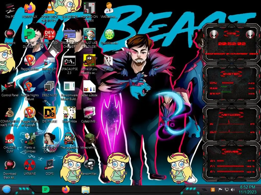This screenshot has width=261, height=195.
Task: Open the FLASH ! desktop shortcut
Action: [109, 63]
